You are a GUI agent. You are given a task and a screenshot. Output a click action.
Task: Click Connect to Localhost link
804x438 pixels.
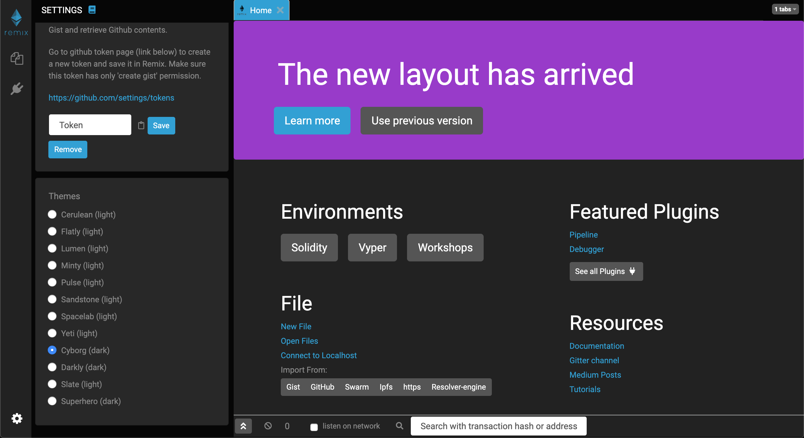pos(319,355)
